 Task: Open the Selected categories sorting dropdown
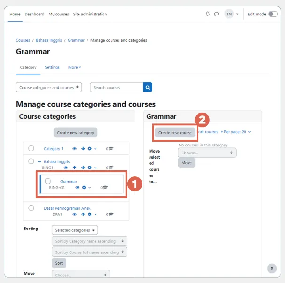(75, 230)
